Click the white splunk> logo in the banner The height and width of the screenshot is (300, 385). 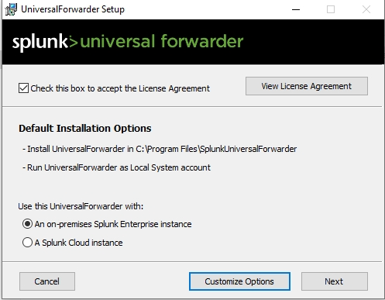(x=45, y=42)
